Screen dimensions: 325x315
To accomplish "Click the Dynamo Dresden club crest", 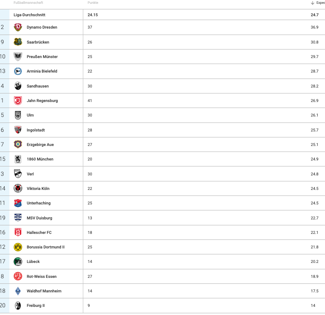I will pos(18,27).
